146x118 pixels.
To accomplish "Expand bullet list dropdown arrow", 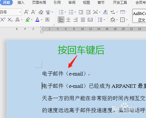I will (65, 12).
